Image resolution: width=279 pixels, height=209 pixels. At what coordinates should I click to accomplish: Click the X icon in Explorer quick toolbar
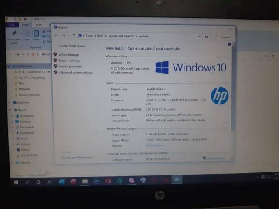(x=25, y=19)
